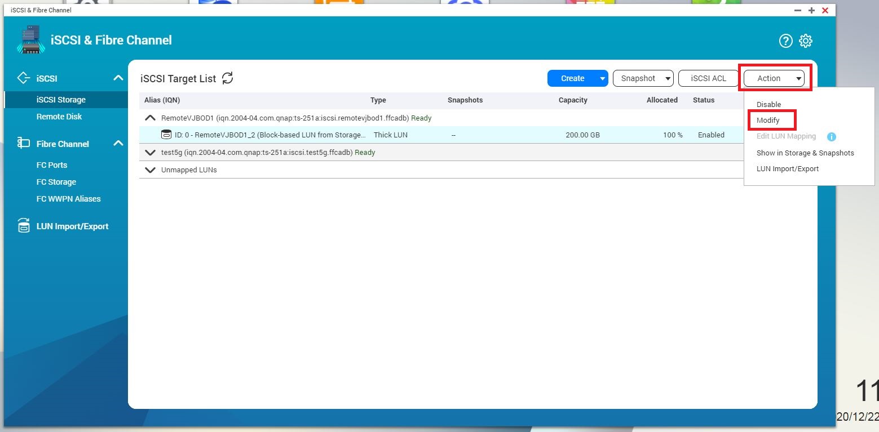Select Disable in the Action menu

coord(768,104)
